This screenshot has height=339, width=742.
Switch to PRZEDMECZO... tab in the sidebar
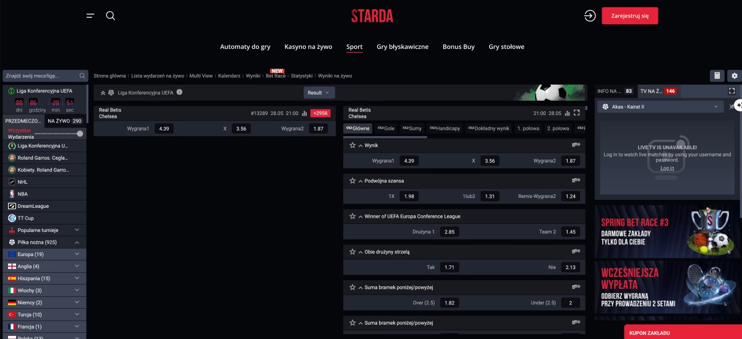pyautogui.click(x=23, y=121)
